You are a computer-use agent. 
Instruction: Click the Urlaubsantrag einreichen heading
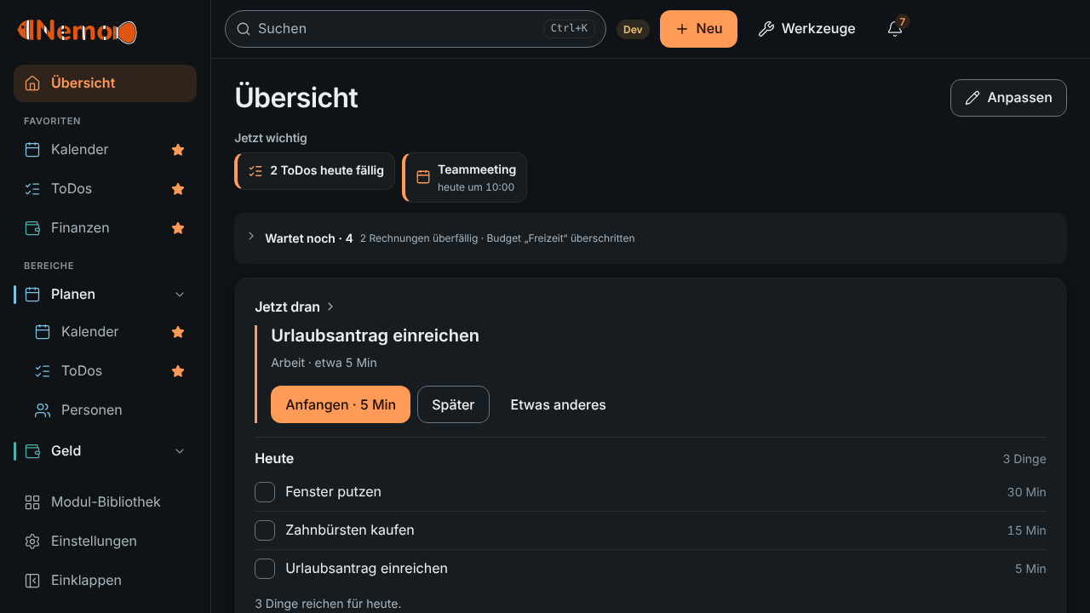pyautogui.click(x=375, y=335)
